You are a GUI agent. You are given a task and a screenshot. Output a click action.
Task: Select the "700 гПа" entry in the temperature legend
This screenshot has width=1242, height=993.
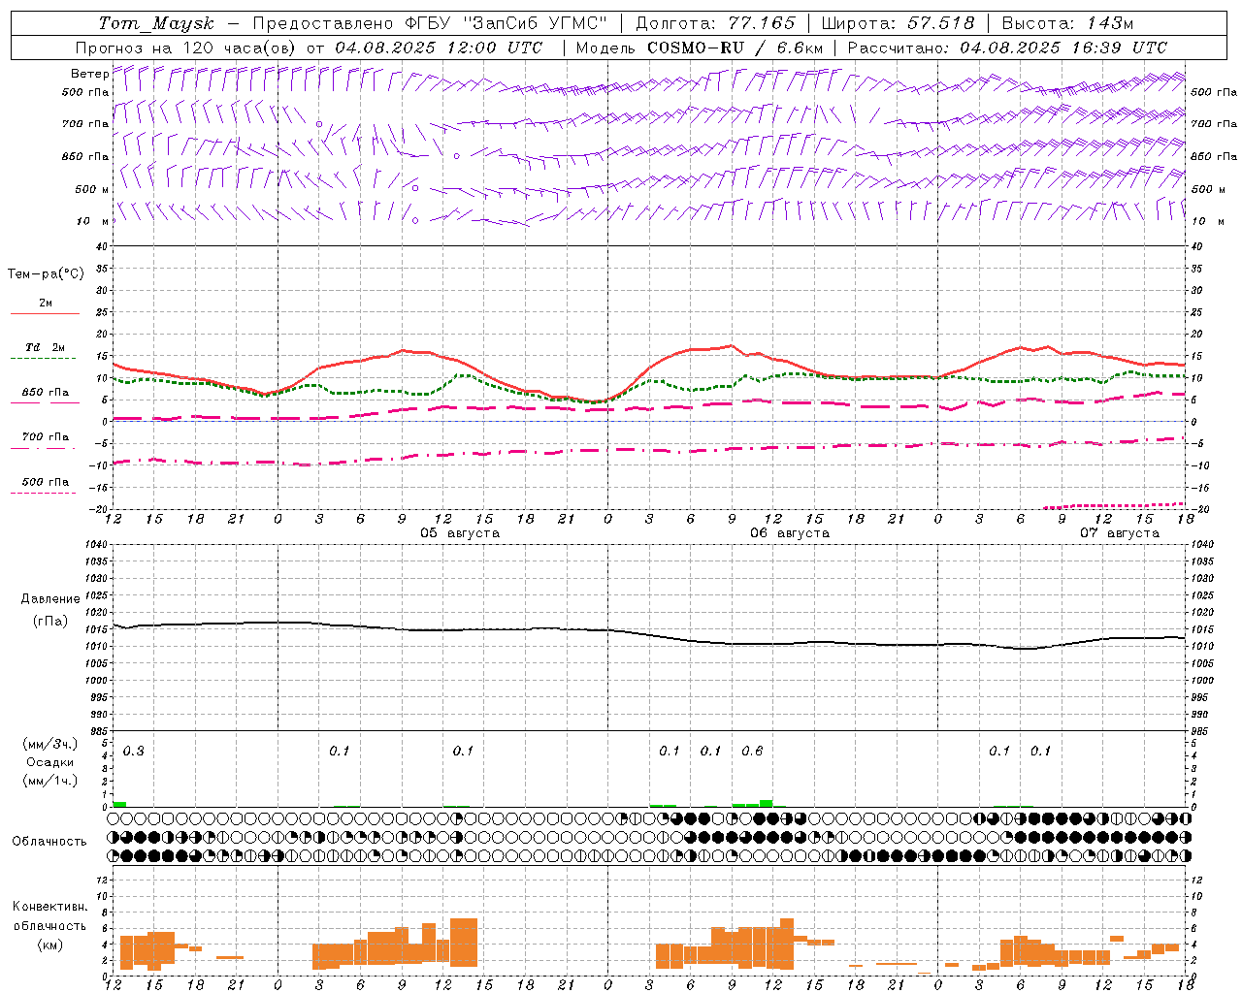pos(45,436)
